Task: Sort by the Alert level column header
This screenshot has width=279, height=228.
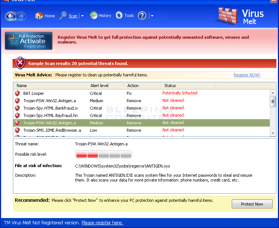Action: pos(105,86)
